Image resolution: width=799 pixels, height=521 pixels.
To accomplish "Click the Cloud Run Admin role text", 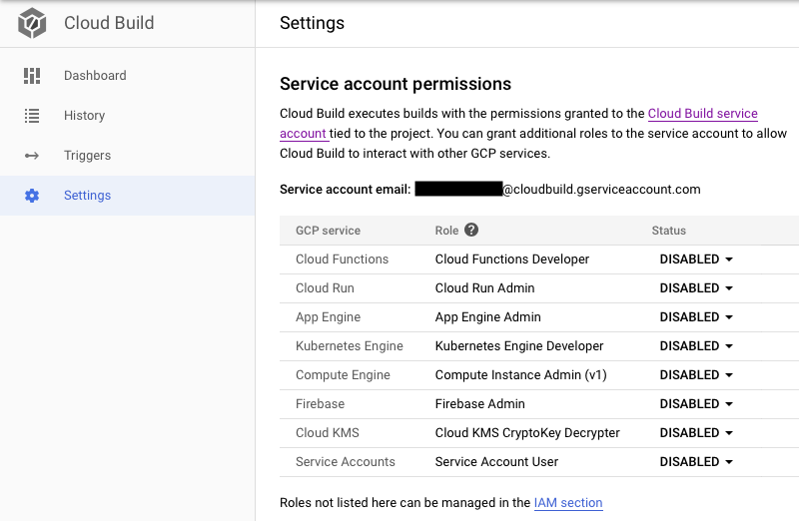I will click(x=484, y=288).
